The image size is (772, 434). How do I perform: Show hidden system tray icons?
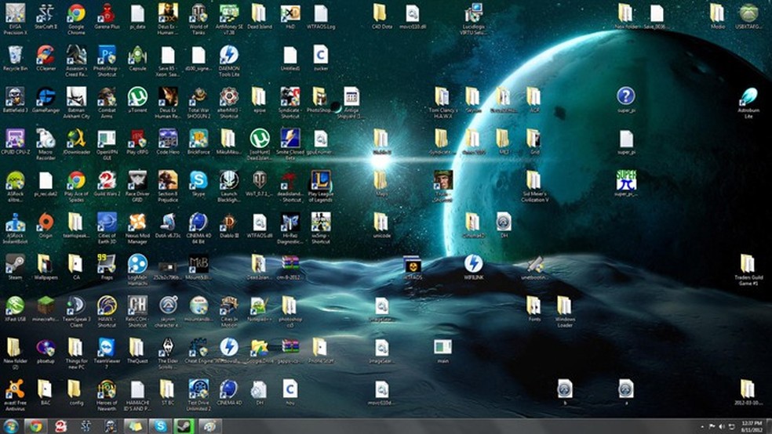tap(701, 425)
